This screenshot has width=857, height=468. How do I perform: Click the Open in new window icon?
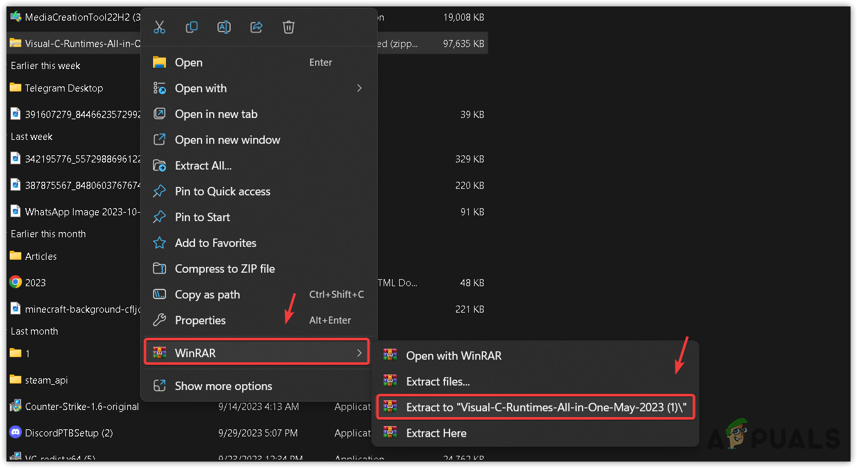point(159,140)
